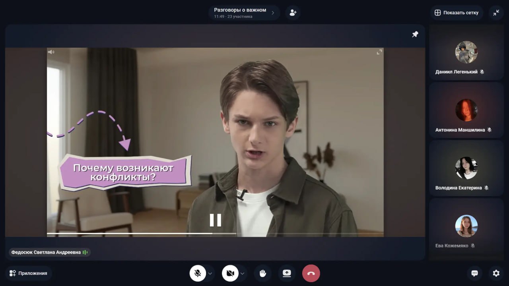
Task: Hang up with red end call button
Action: pos(311,273)
